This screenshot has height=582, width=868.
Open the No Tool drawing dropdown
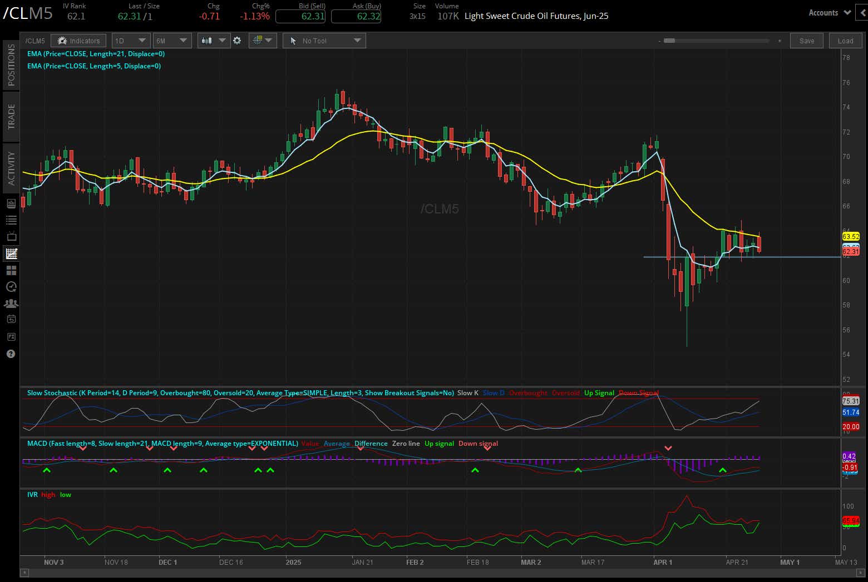click(x=324, y=40)
